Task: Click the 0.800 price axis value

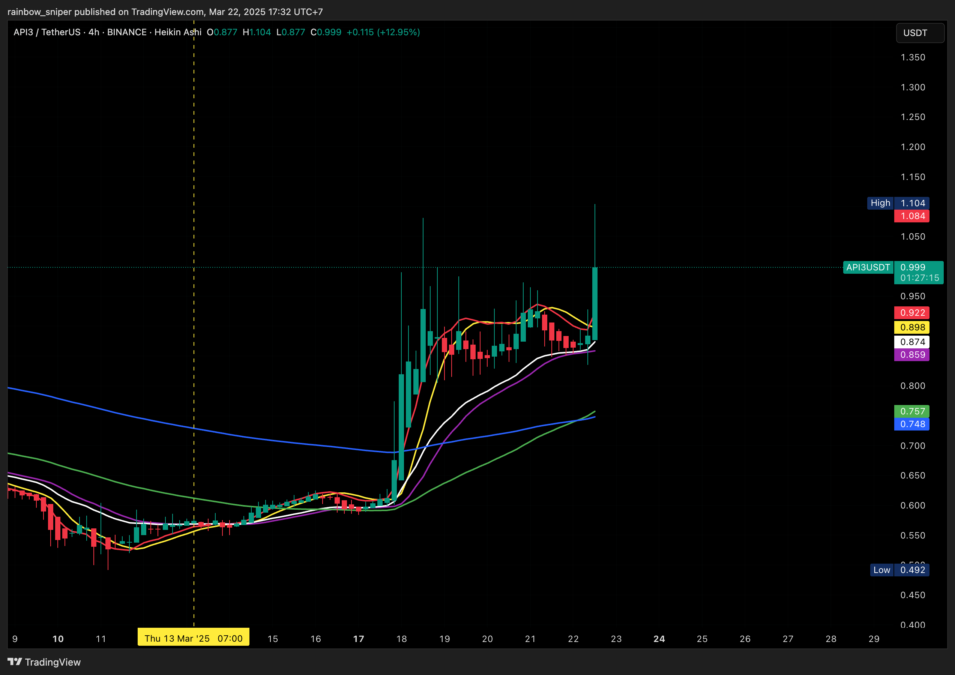Action: (913, 386)
